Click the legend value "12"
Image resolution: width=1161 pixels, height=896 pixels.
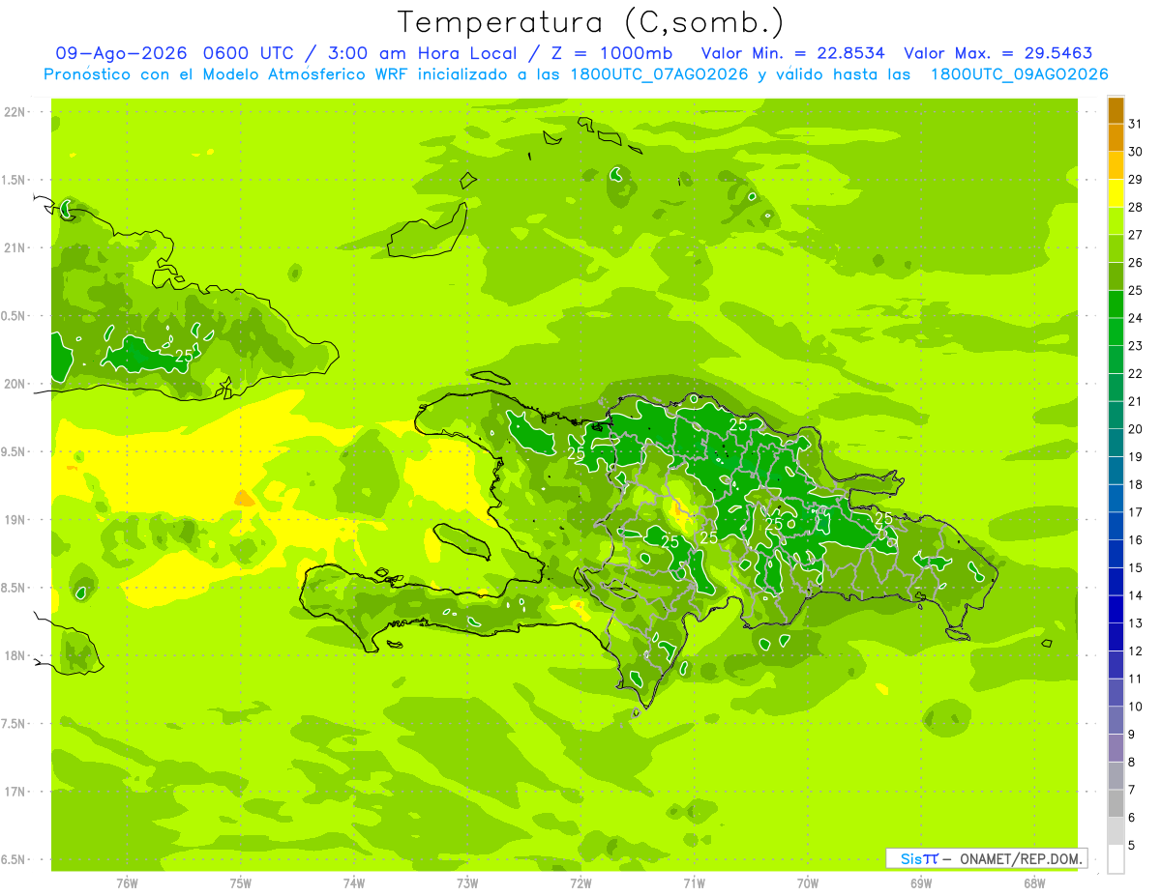tap(1136, 651)
